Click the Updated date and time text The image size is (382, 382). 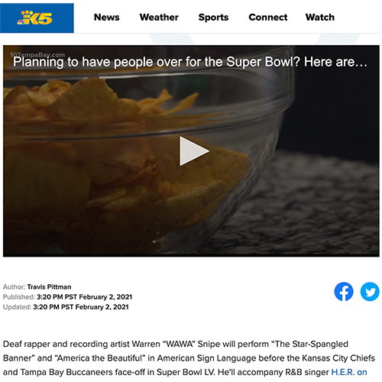coord(81,307)
